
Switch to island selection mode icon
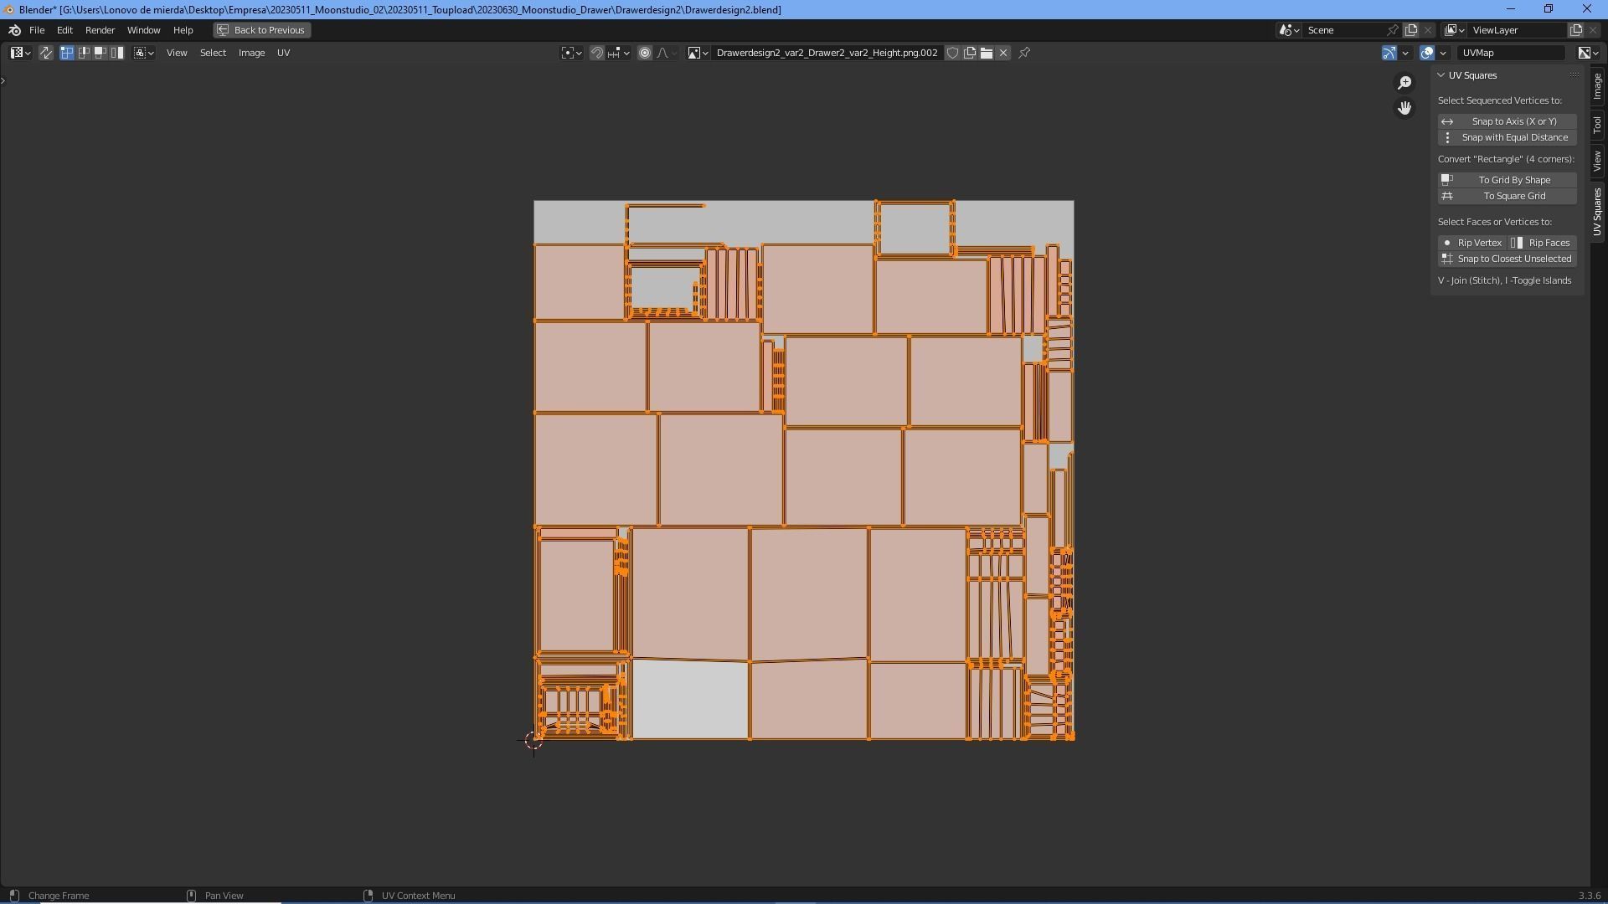click(x=117, y=53)
